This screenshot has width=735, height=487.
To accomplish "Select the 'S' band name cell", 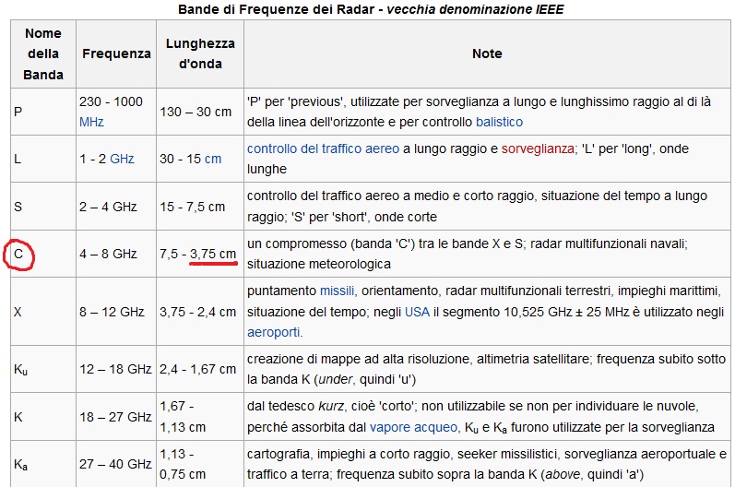I will [43, 207].
